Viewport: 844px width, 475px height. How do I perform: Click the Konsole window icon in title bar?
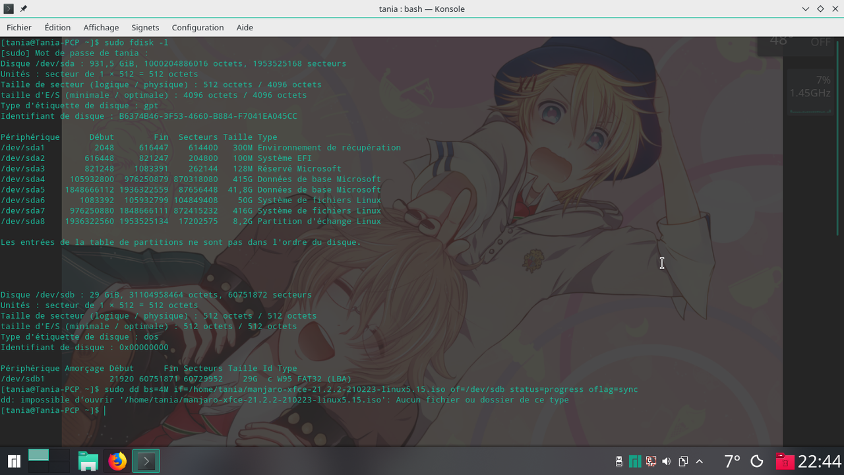point(9,9)
